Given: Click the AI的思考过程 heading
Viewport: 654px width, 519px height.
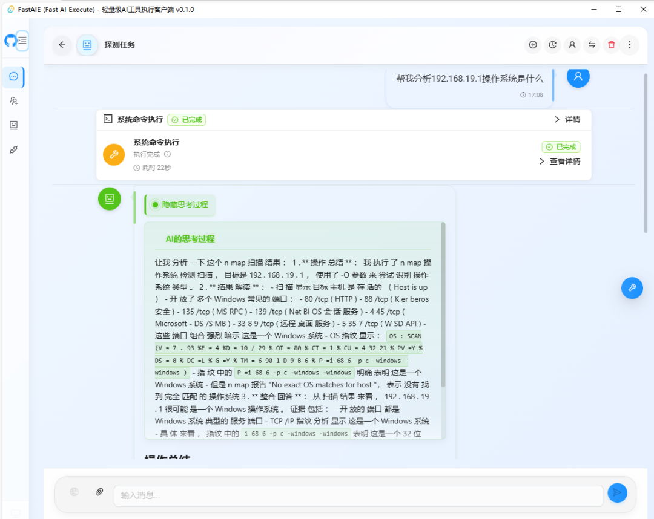Looking at the screenshot, I should click(x=190, y=239).
